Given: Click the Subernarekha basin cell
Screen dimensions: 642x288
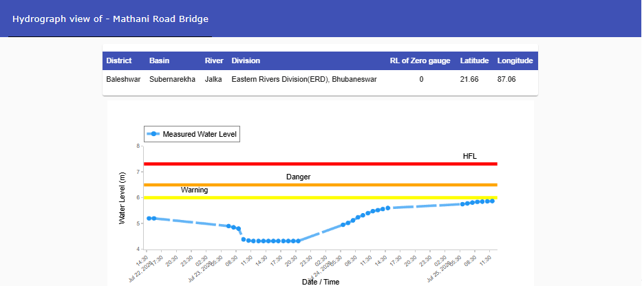Looking at the screenshot, I should tap(173, 79).
